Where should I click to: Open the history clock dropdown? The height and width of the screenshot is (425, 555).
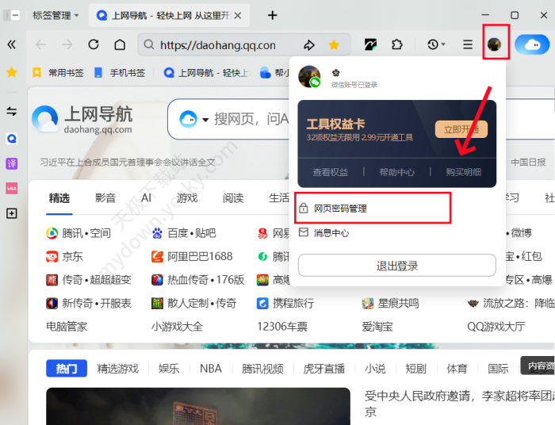[436, 45]
